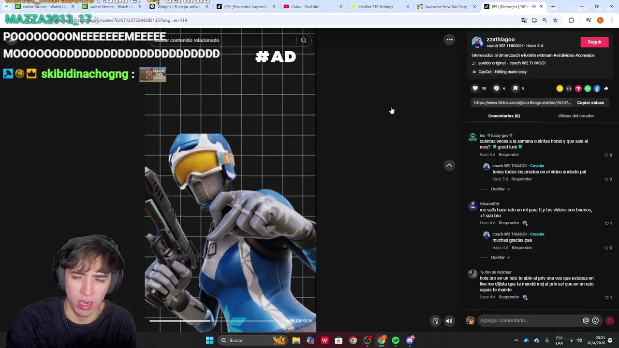Like Aaron51's comment heart
Image resolution: width=619 pixels, height=348 pixels.
pyautogui.click(x=606, y=223)
